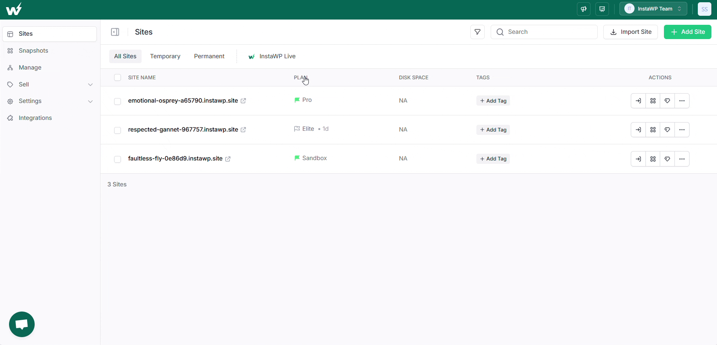Open the filter funnel icon
717x345 pixels.
coord(477,32)
